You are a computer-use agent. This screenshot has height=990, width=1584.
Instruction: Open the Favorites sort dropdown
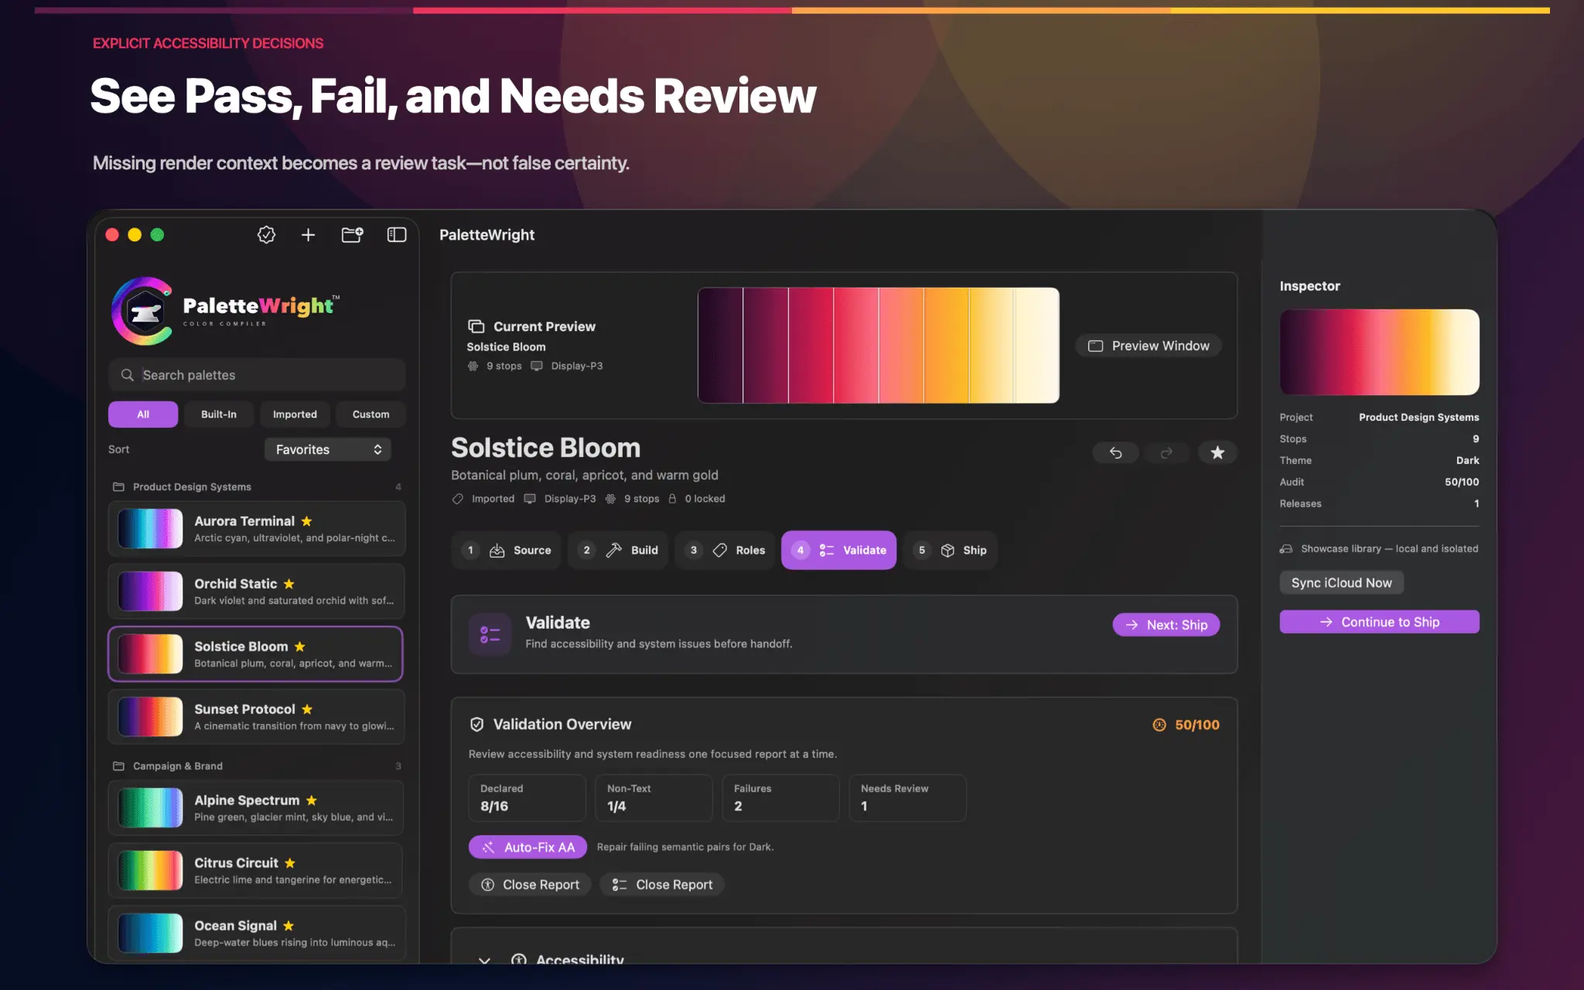click(328, 449)
